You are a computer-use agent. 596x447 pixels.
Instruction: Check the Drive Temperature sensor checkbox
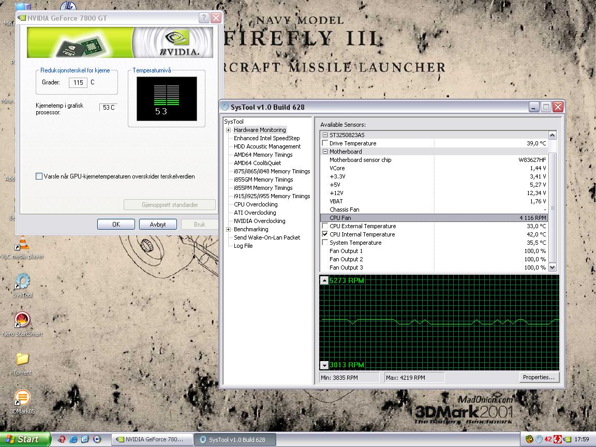point(325,143)
